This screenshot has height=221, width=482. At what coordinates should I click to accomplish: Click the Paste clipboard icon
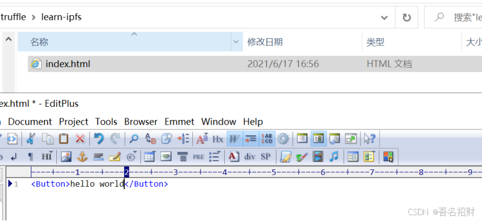pyautogui.click(x=64, y=139)
